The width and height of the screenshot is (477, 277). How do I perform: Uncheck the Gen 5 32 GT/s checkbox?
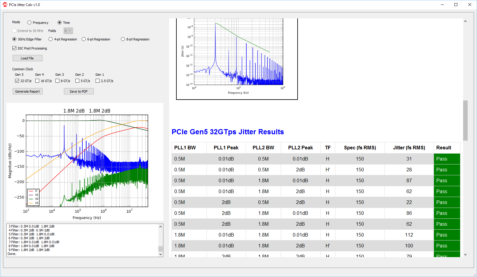tap(17, 81)
